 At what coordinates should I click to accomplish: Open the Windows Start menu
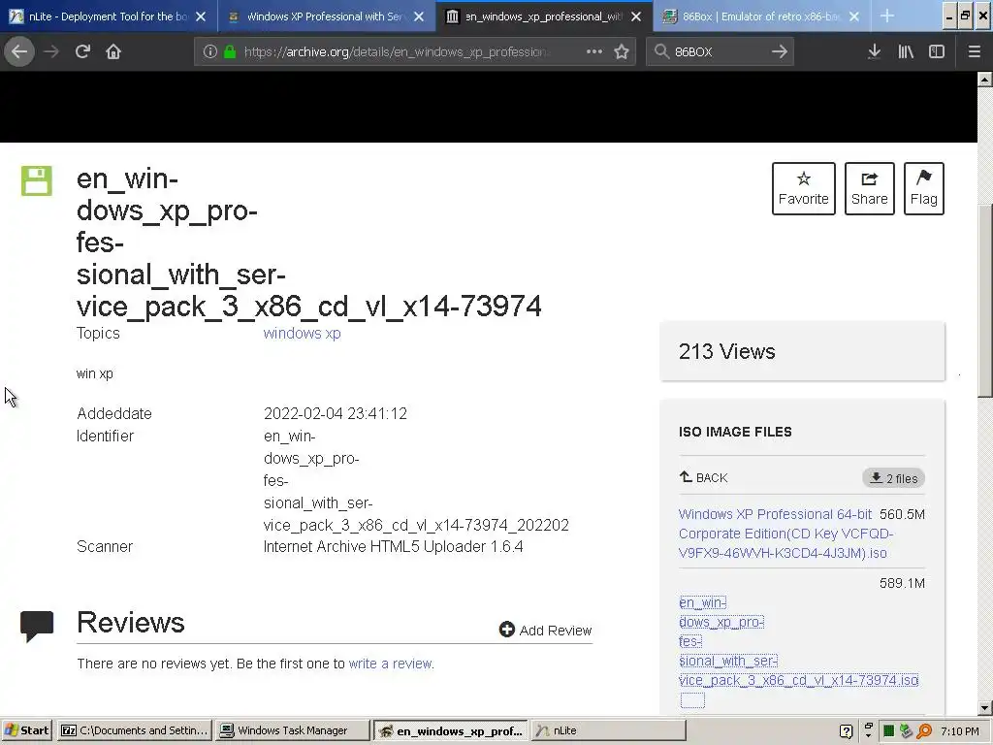click(x=27, y=730)
